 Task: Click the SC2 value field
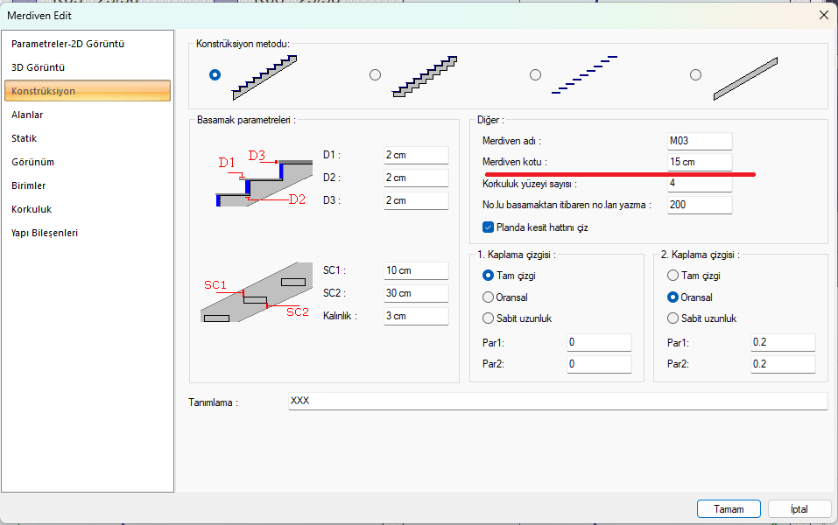tap(416, 293)
